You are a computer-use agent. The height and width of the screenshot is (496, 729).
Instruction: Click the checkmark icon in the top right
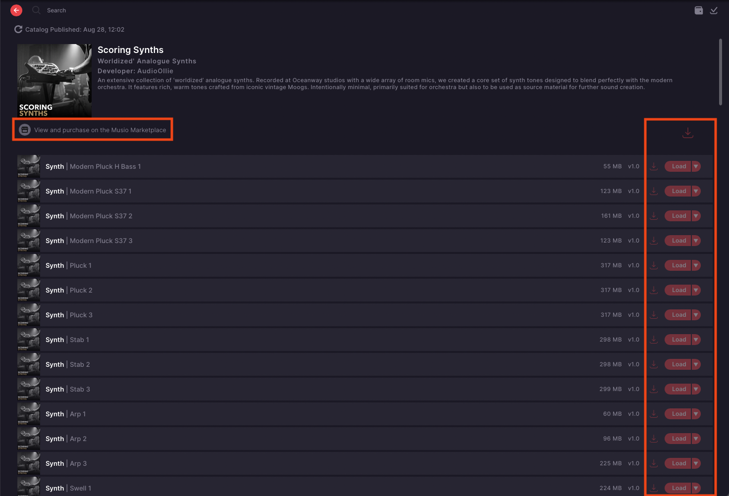pos(714,10)
